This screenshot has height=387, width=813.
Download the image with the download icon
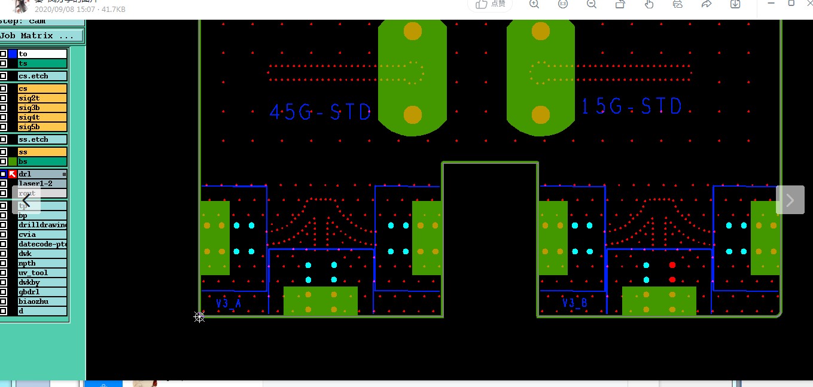coord(735,4)
